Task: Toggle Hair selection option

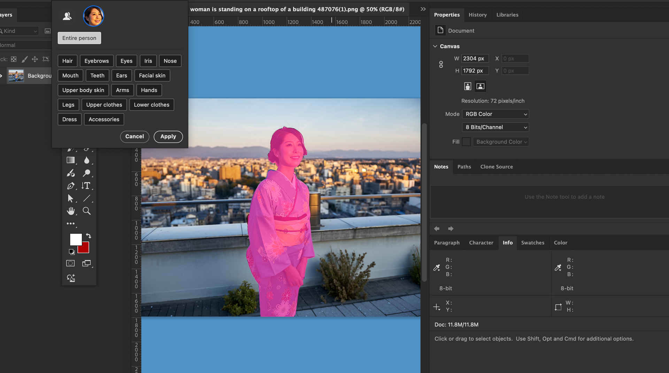Action: (67, 61)
